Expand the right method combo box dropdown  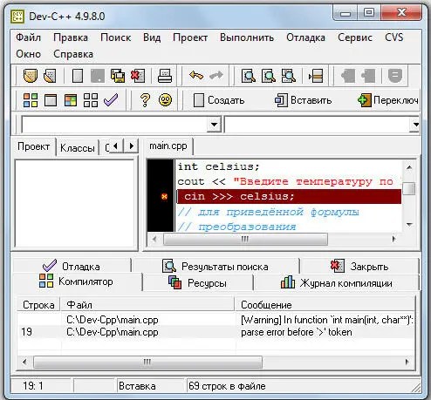(415, 125)
